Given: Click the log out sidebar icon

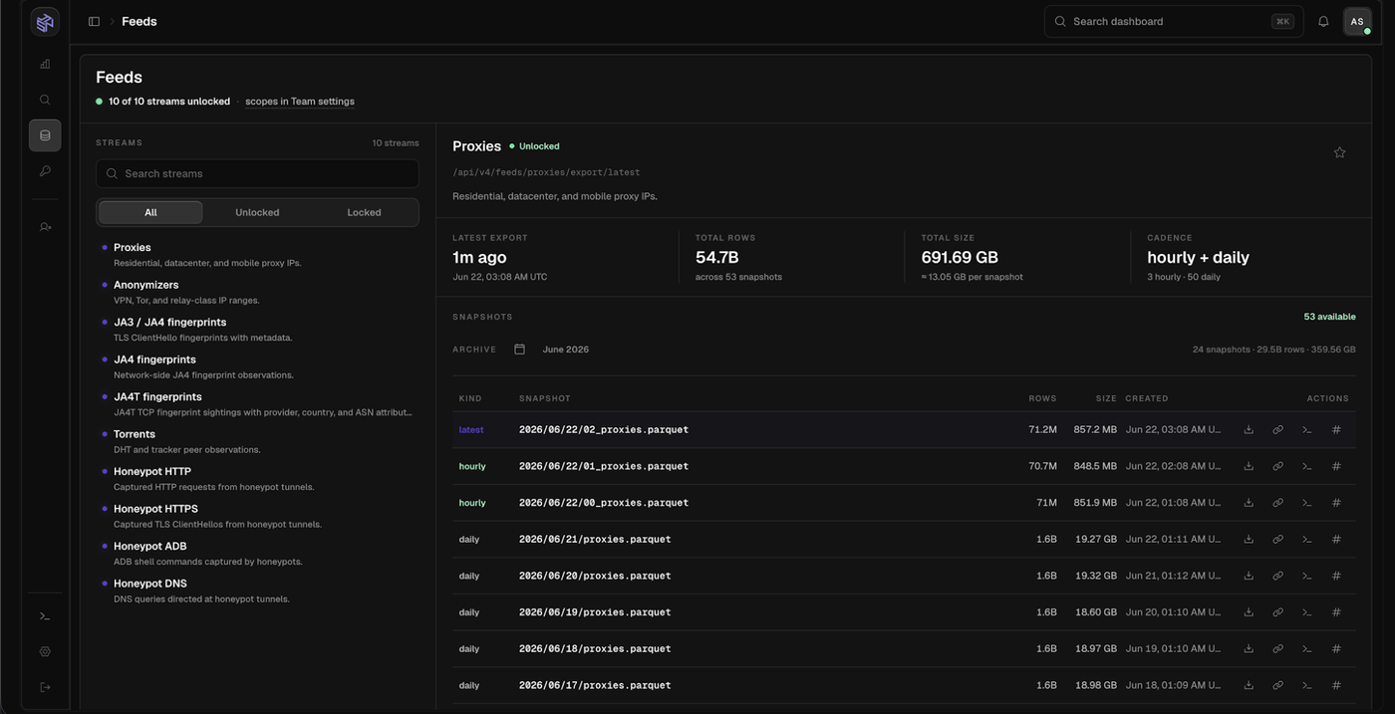Looking at the screenshot, I should pos(45,687).
